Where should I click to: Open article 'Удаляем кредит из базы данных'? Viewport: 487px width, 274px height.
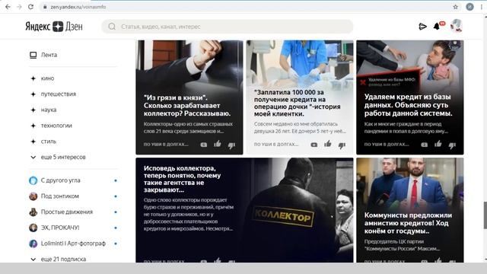click(x=410, y=97)
